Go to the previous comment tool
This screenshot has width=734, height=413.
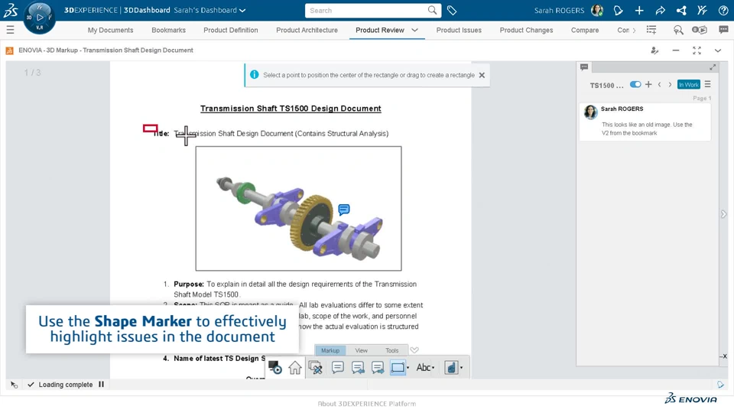[x=358, y=368]
